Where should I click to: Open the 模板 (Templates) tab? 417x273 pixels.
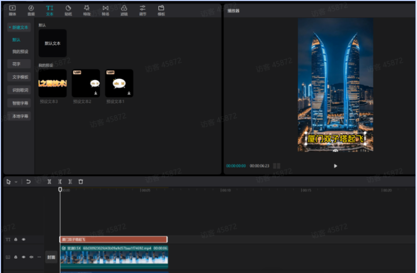click(162, 10)
